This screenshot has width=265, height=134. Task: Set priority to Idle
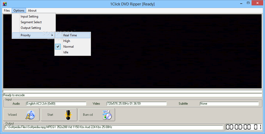tap(73, 52)
